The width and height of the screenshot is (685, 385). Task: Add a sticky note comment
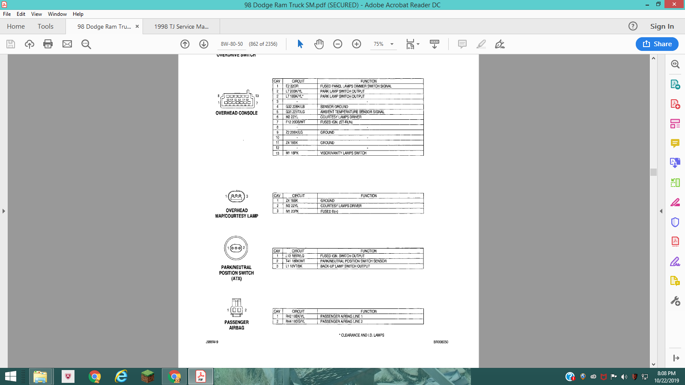[x=462, y=44]
